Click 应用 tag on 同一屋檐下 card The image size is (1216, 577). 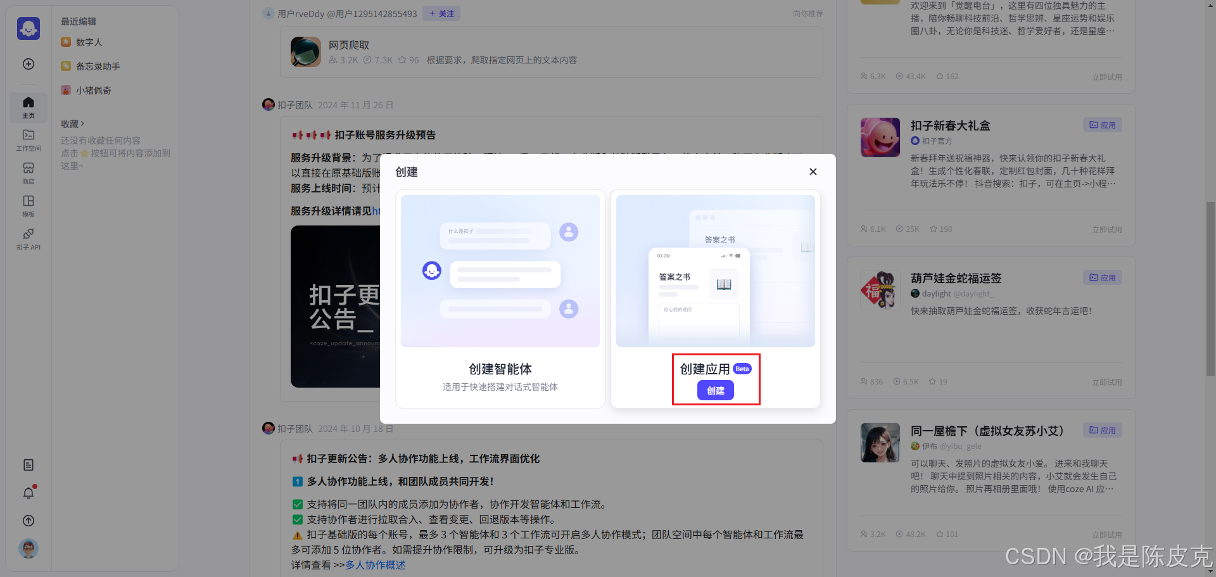tap(1103, 430)
